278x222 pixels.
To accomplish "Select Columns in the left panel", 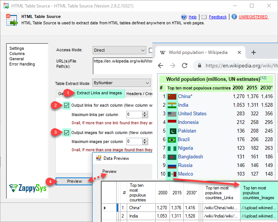I will pos(17,54).
